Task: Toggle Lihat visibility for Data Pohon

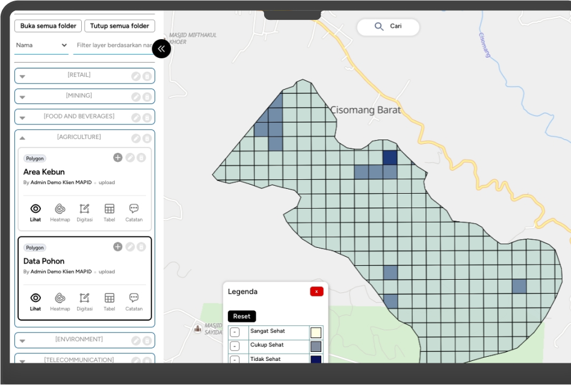Action: coord(35,301)
